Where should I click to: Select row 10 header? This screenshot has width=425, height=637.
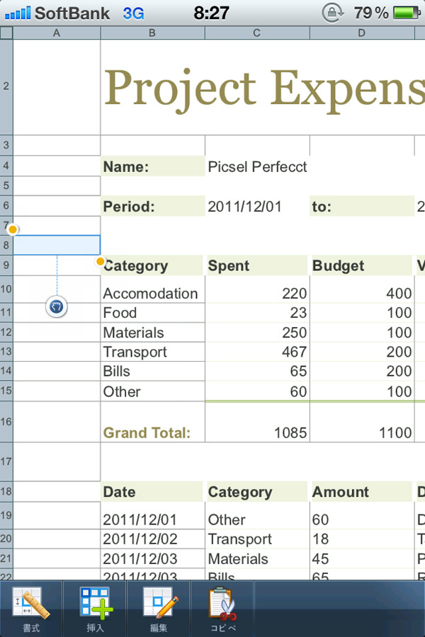pos(6,289)
